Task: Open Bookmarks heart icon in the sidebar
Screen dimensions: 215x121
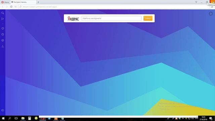Action: coord(3,29)
